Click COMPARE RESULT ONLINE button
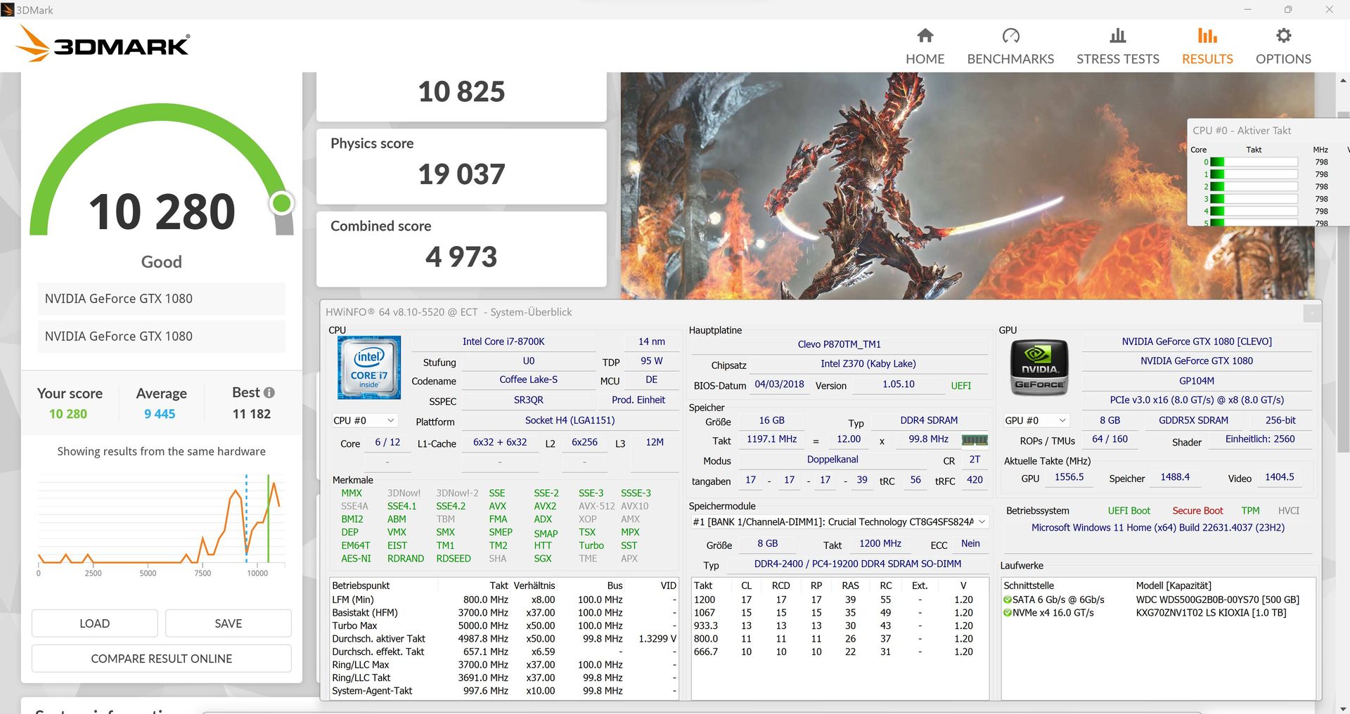Viewport: 1350px width, 714px height. (x=162, y=658)
